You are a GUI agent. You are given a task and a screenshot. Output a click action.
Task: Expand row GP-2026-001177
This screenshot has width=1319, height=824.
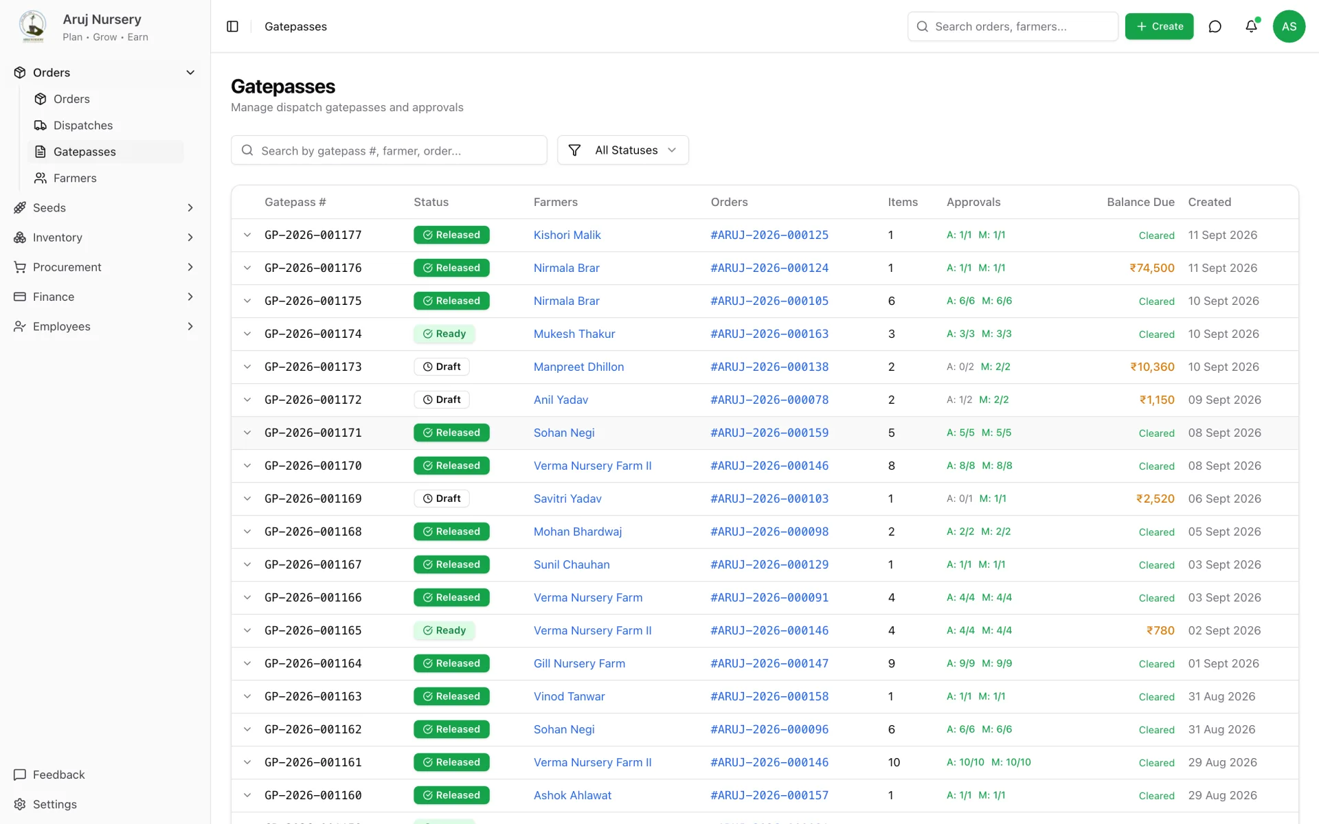(x=247, y=235)
